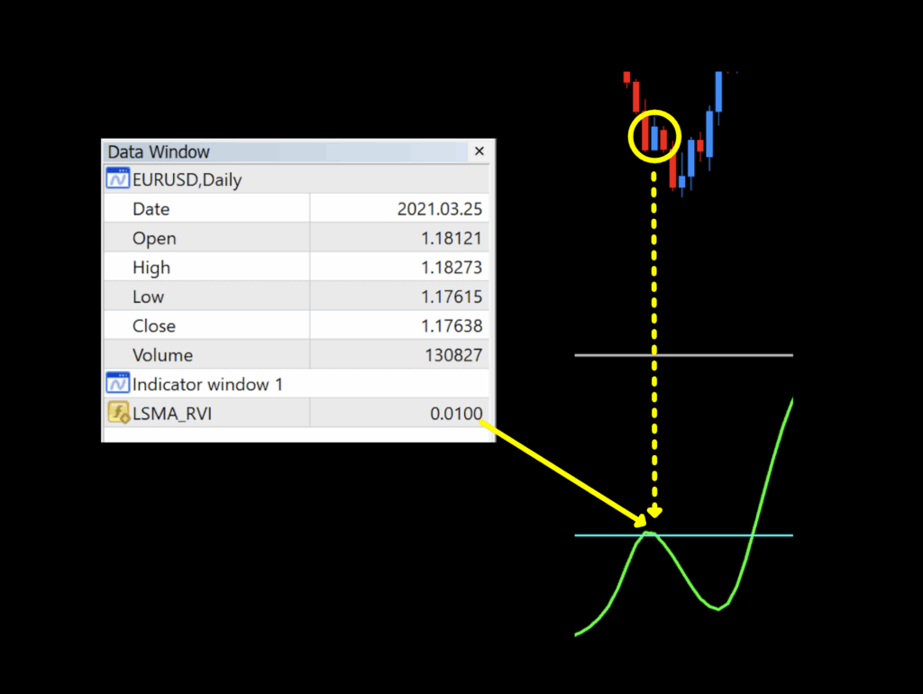Click the gray horizontal line above the indicator
This screenshot has width=923, height=694.
pos(683,355)
